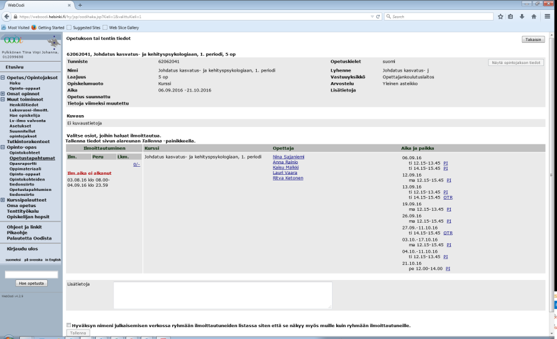
Task: Click the lock icon in the address bar
Action: (16, 17)
